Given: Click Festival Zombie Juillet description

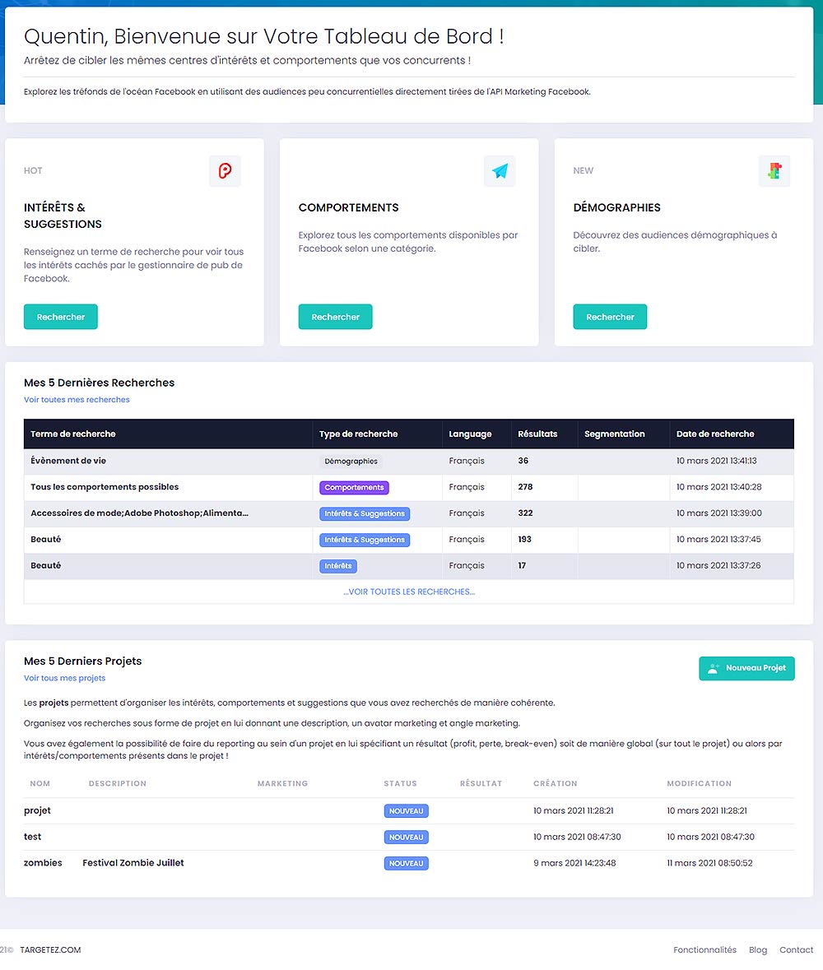Looking at the screenshot, I should [x=133, y=863].
